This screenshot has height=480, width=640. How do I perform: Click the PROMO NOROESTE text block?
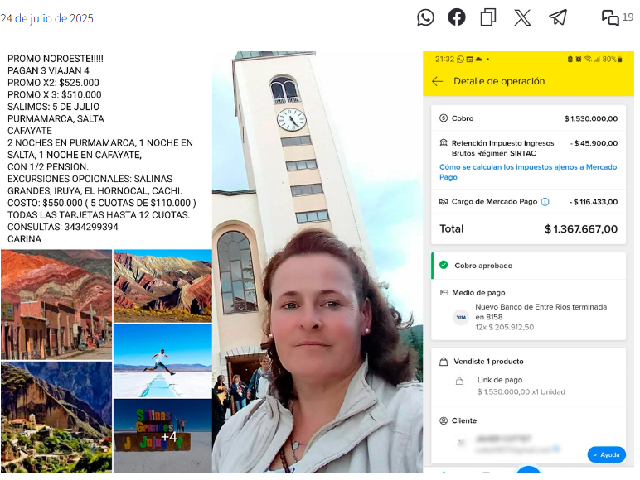click(101, 149)
